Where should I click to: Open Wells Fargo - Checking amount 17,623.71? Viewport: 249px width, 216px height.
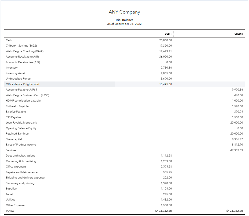coord(166,51)
